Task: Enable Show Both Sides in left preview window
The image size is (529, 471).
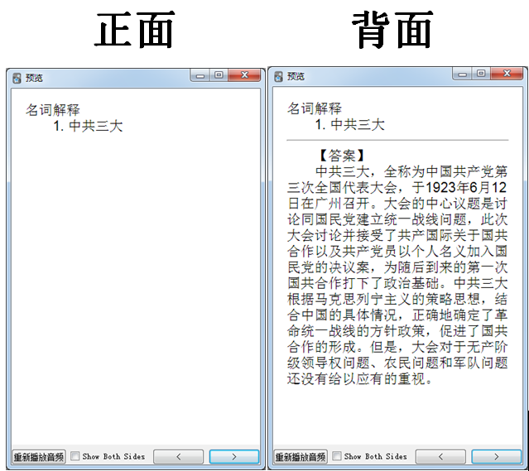Action: click(x=75, y=456)
